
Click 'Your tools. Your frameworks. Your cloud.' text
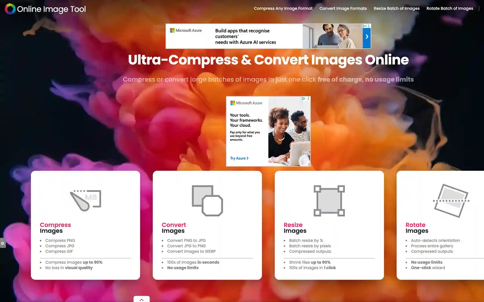pyautogui.click(x=246, y=120)
